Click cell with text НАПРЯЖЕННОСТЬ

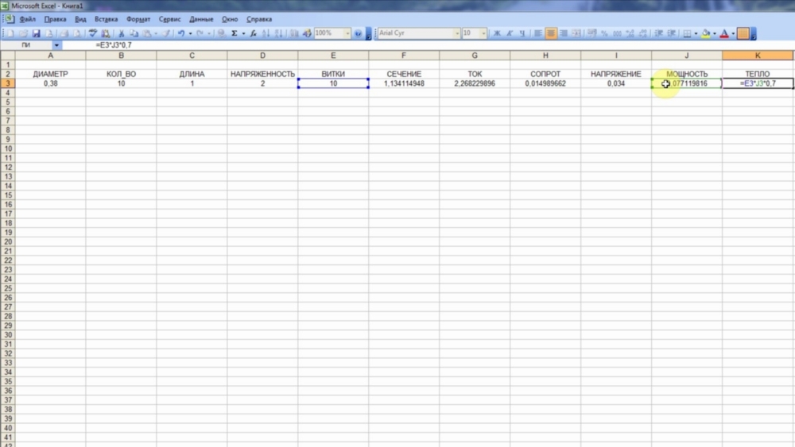pyautogui.click(x=262, y=74)
